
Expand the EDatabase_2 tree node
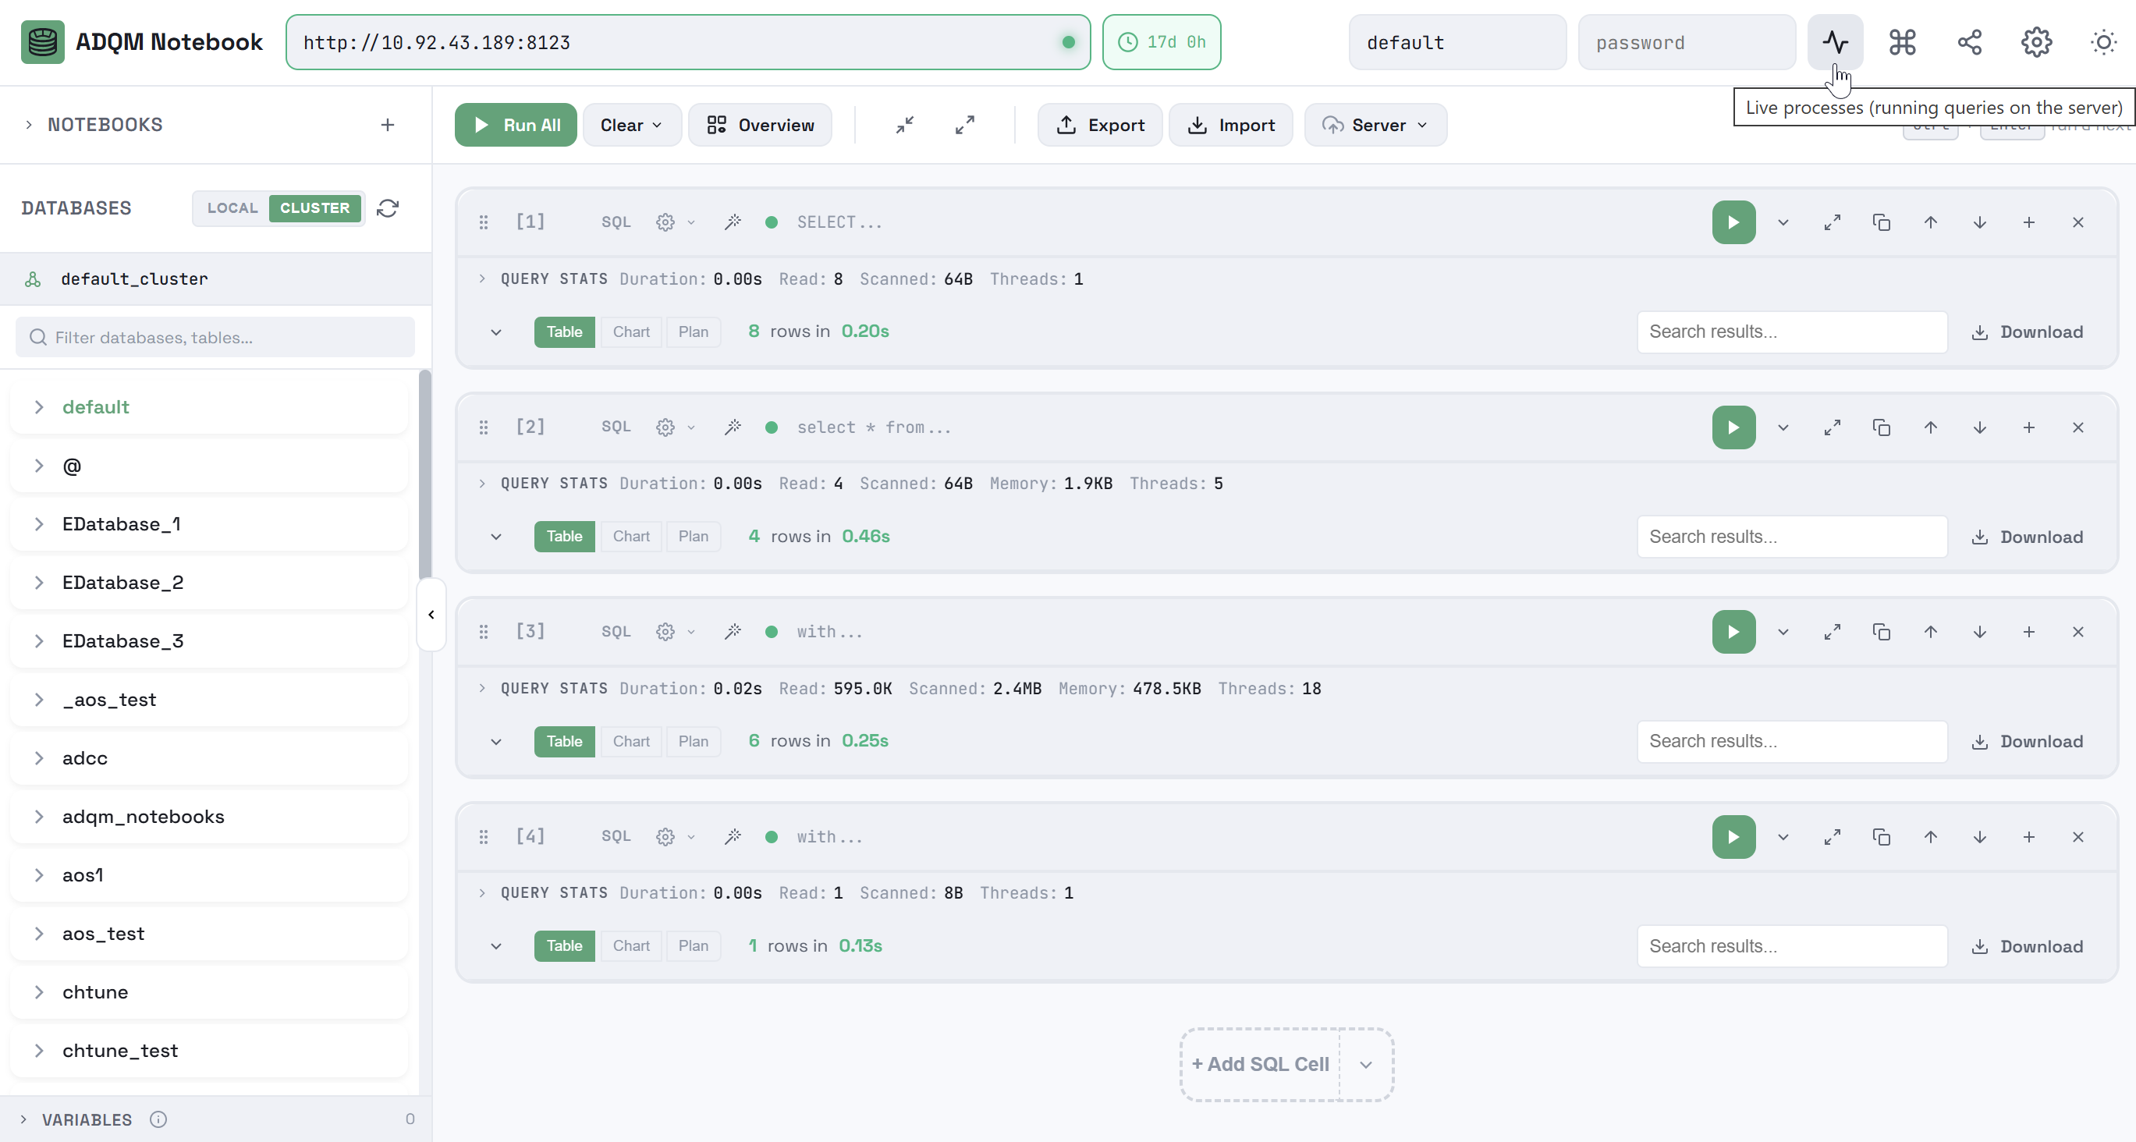point(39,583)
